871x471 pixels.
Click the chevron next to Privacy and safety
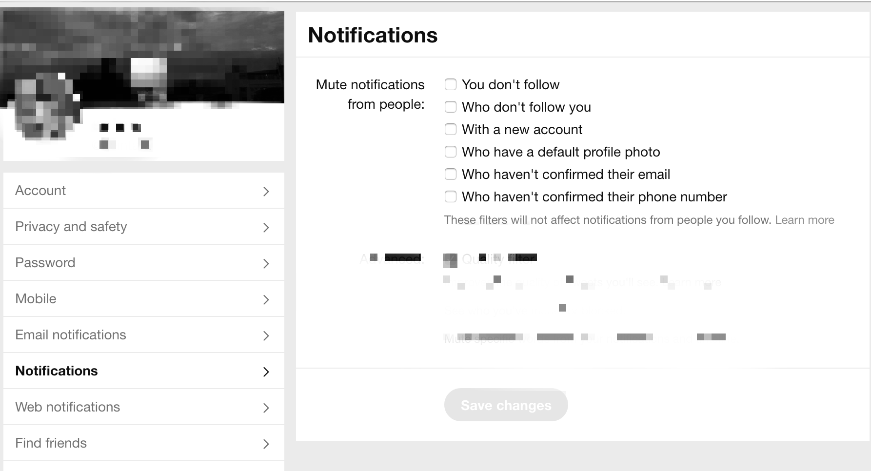[266, 227]
